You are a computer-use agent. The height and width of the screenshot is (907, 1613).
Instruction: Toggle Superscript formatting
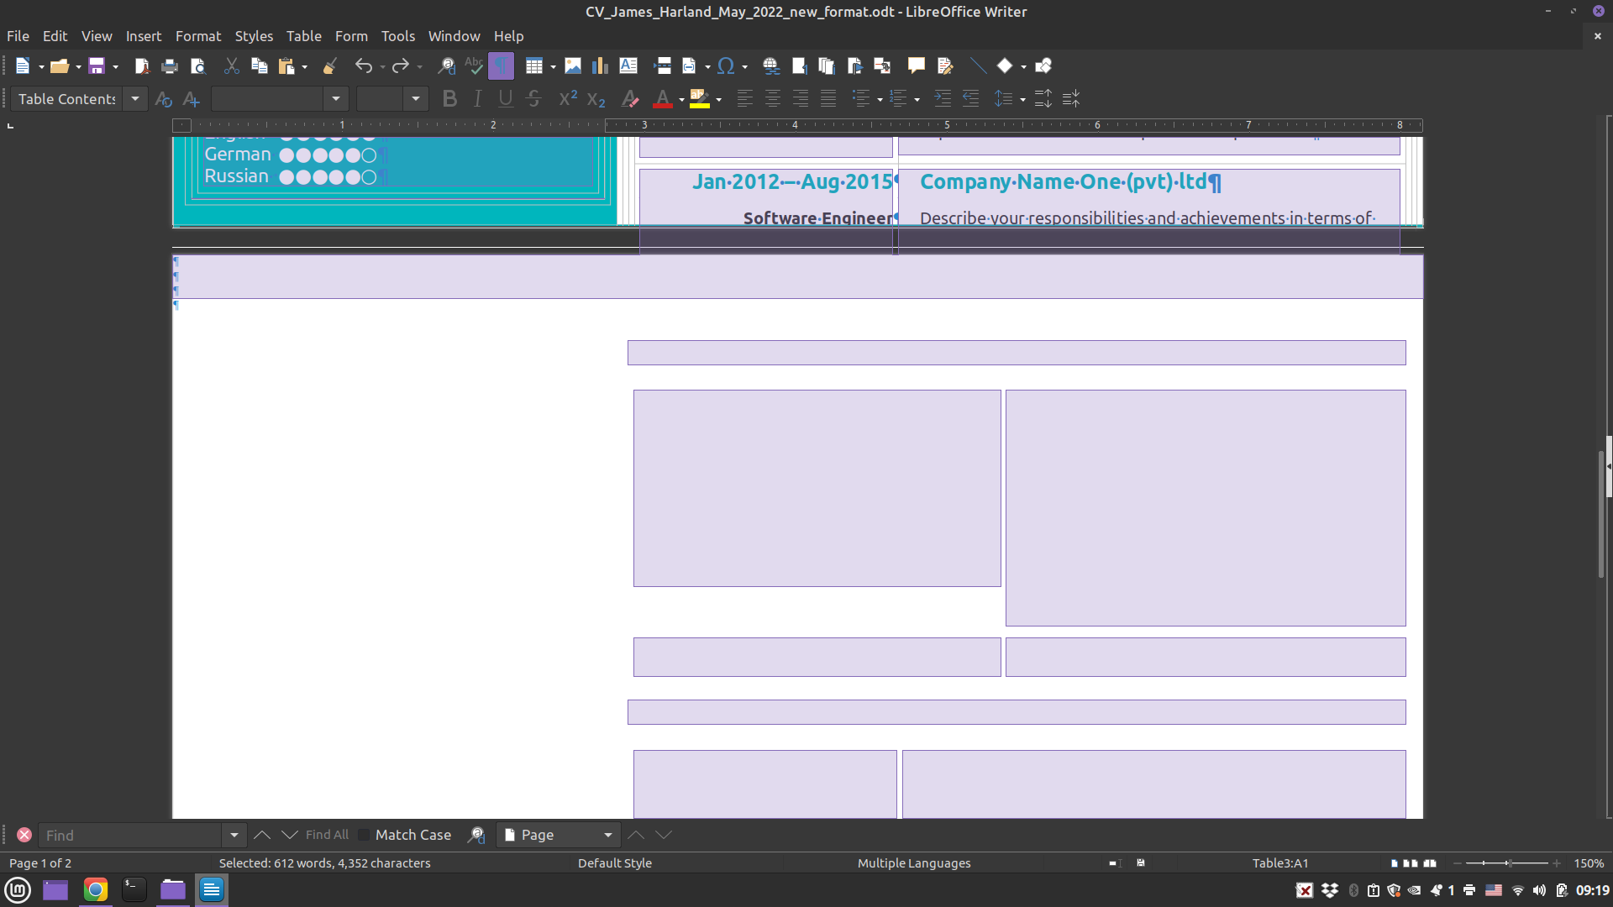568,99
